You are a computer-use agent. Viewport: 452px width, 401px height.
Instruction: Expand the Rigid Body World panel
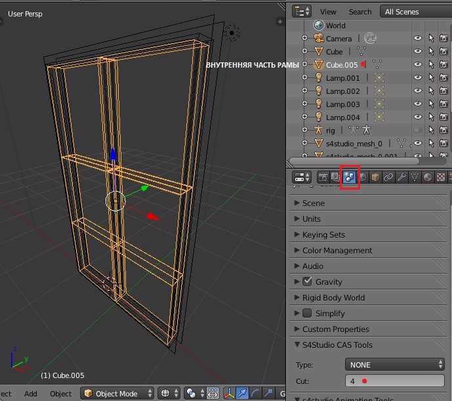368,298
